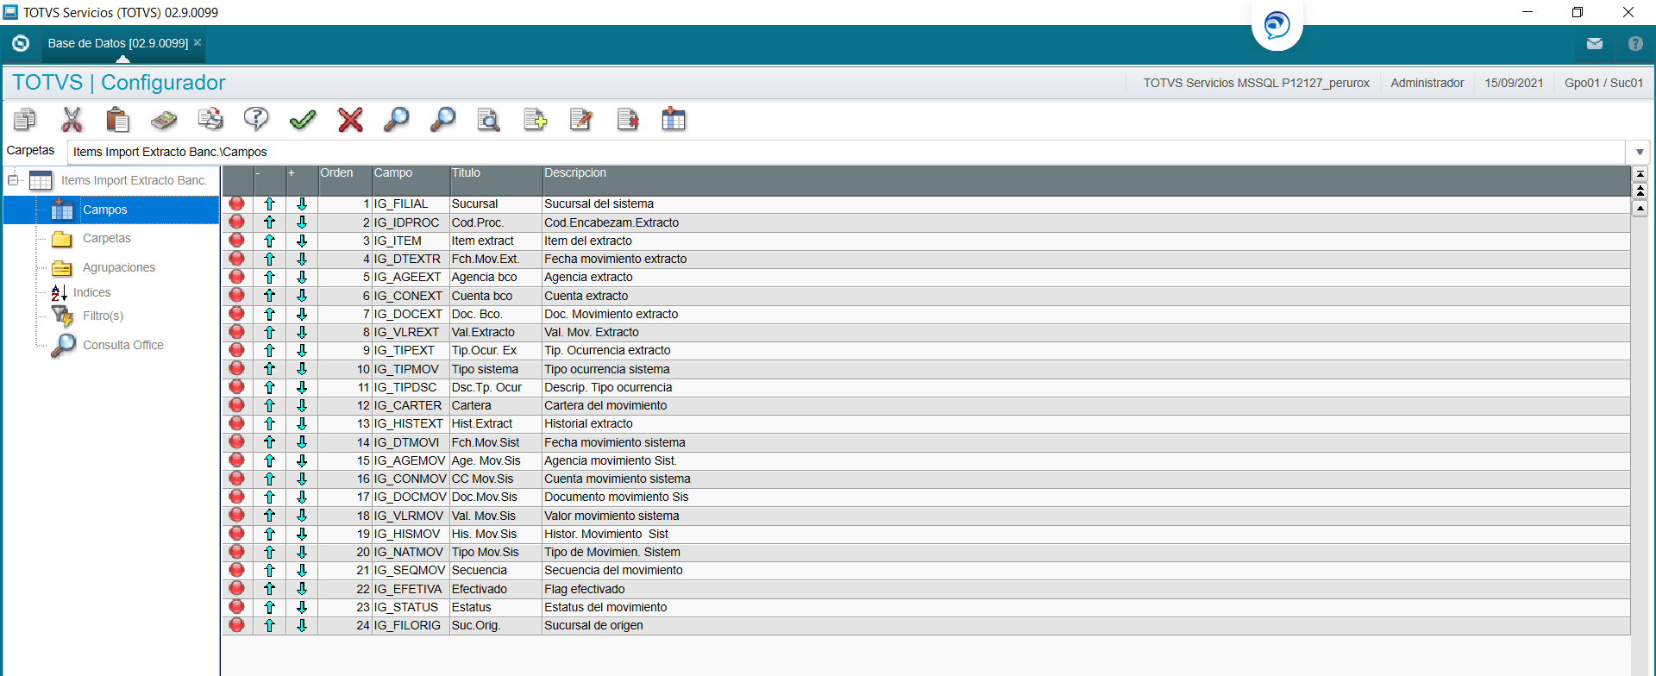Click the Carpetas path input field
Screen dimensions: 1656x676
(847, 152)
